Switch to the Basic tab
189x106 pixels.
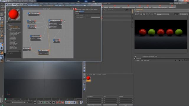(x=77, y=11)
